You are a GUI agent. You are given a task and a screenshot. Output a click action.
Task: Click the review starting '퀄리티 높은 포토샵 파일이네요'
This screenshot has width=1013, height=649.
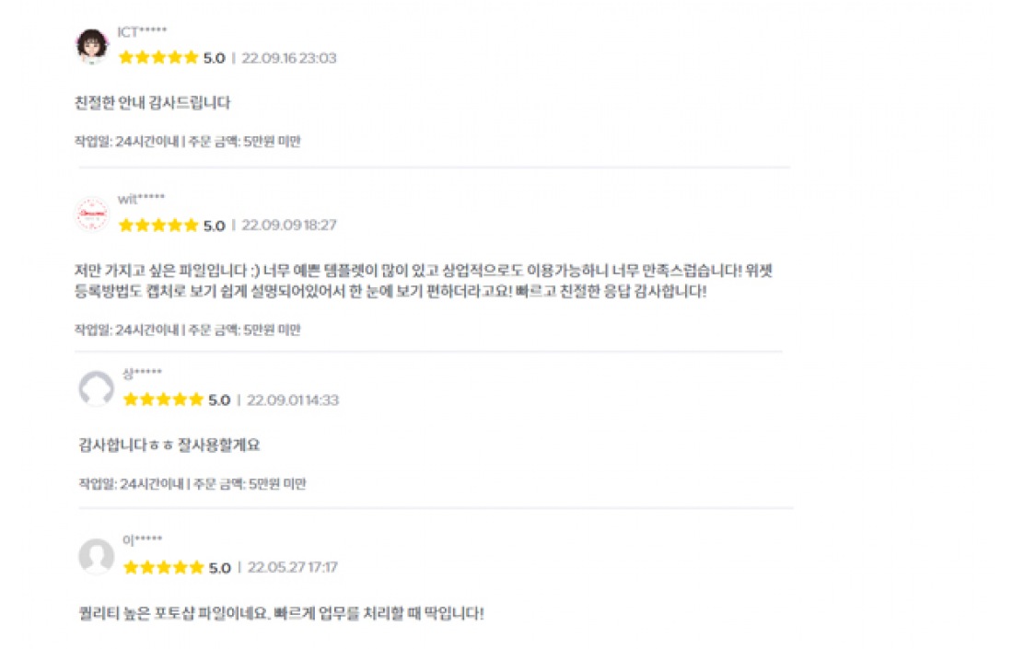click(x=281, y=613)
